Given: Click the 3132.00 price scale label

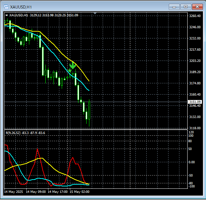Looking at the screenshot, I should click(x=195, y=117).
